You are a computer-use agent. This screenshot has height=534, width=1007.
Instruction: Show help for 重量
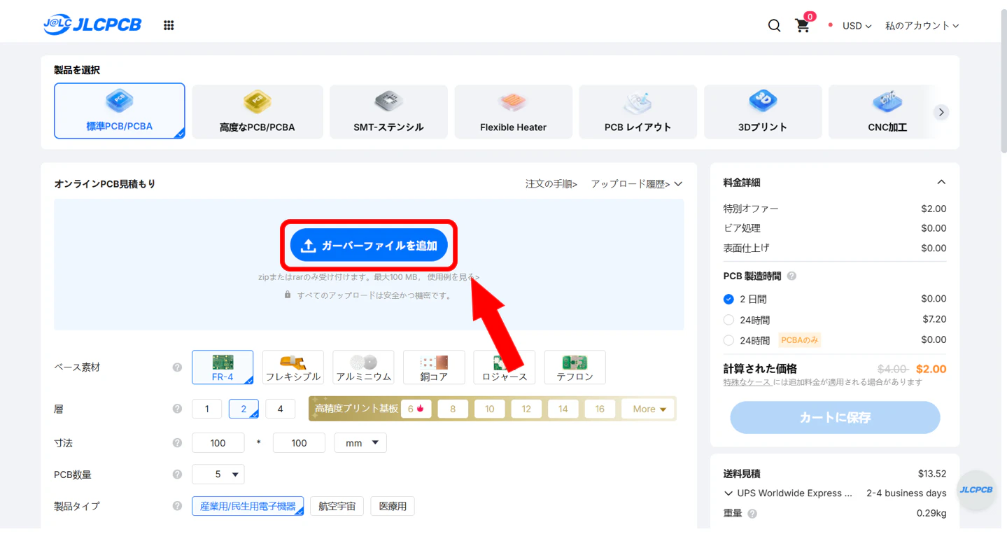point(752,514)
